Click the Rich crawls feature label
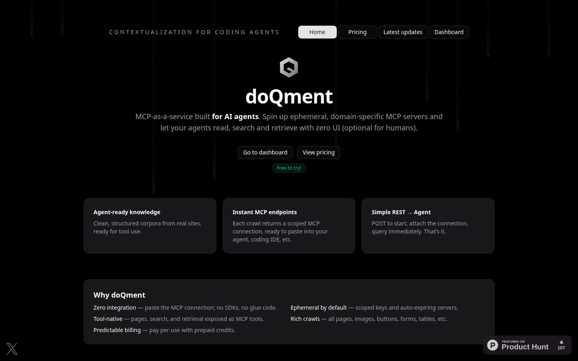The height and width of the screenshot is (361, 578). point(305,319)
